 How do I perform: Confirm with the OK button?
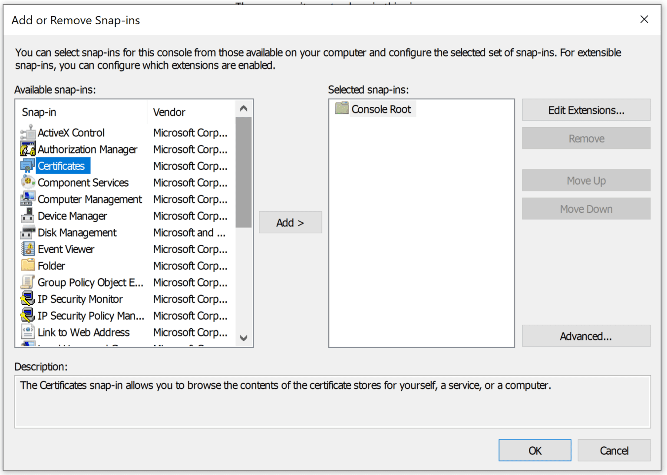coord(535,450)
